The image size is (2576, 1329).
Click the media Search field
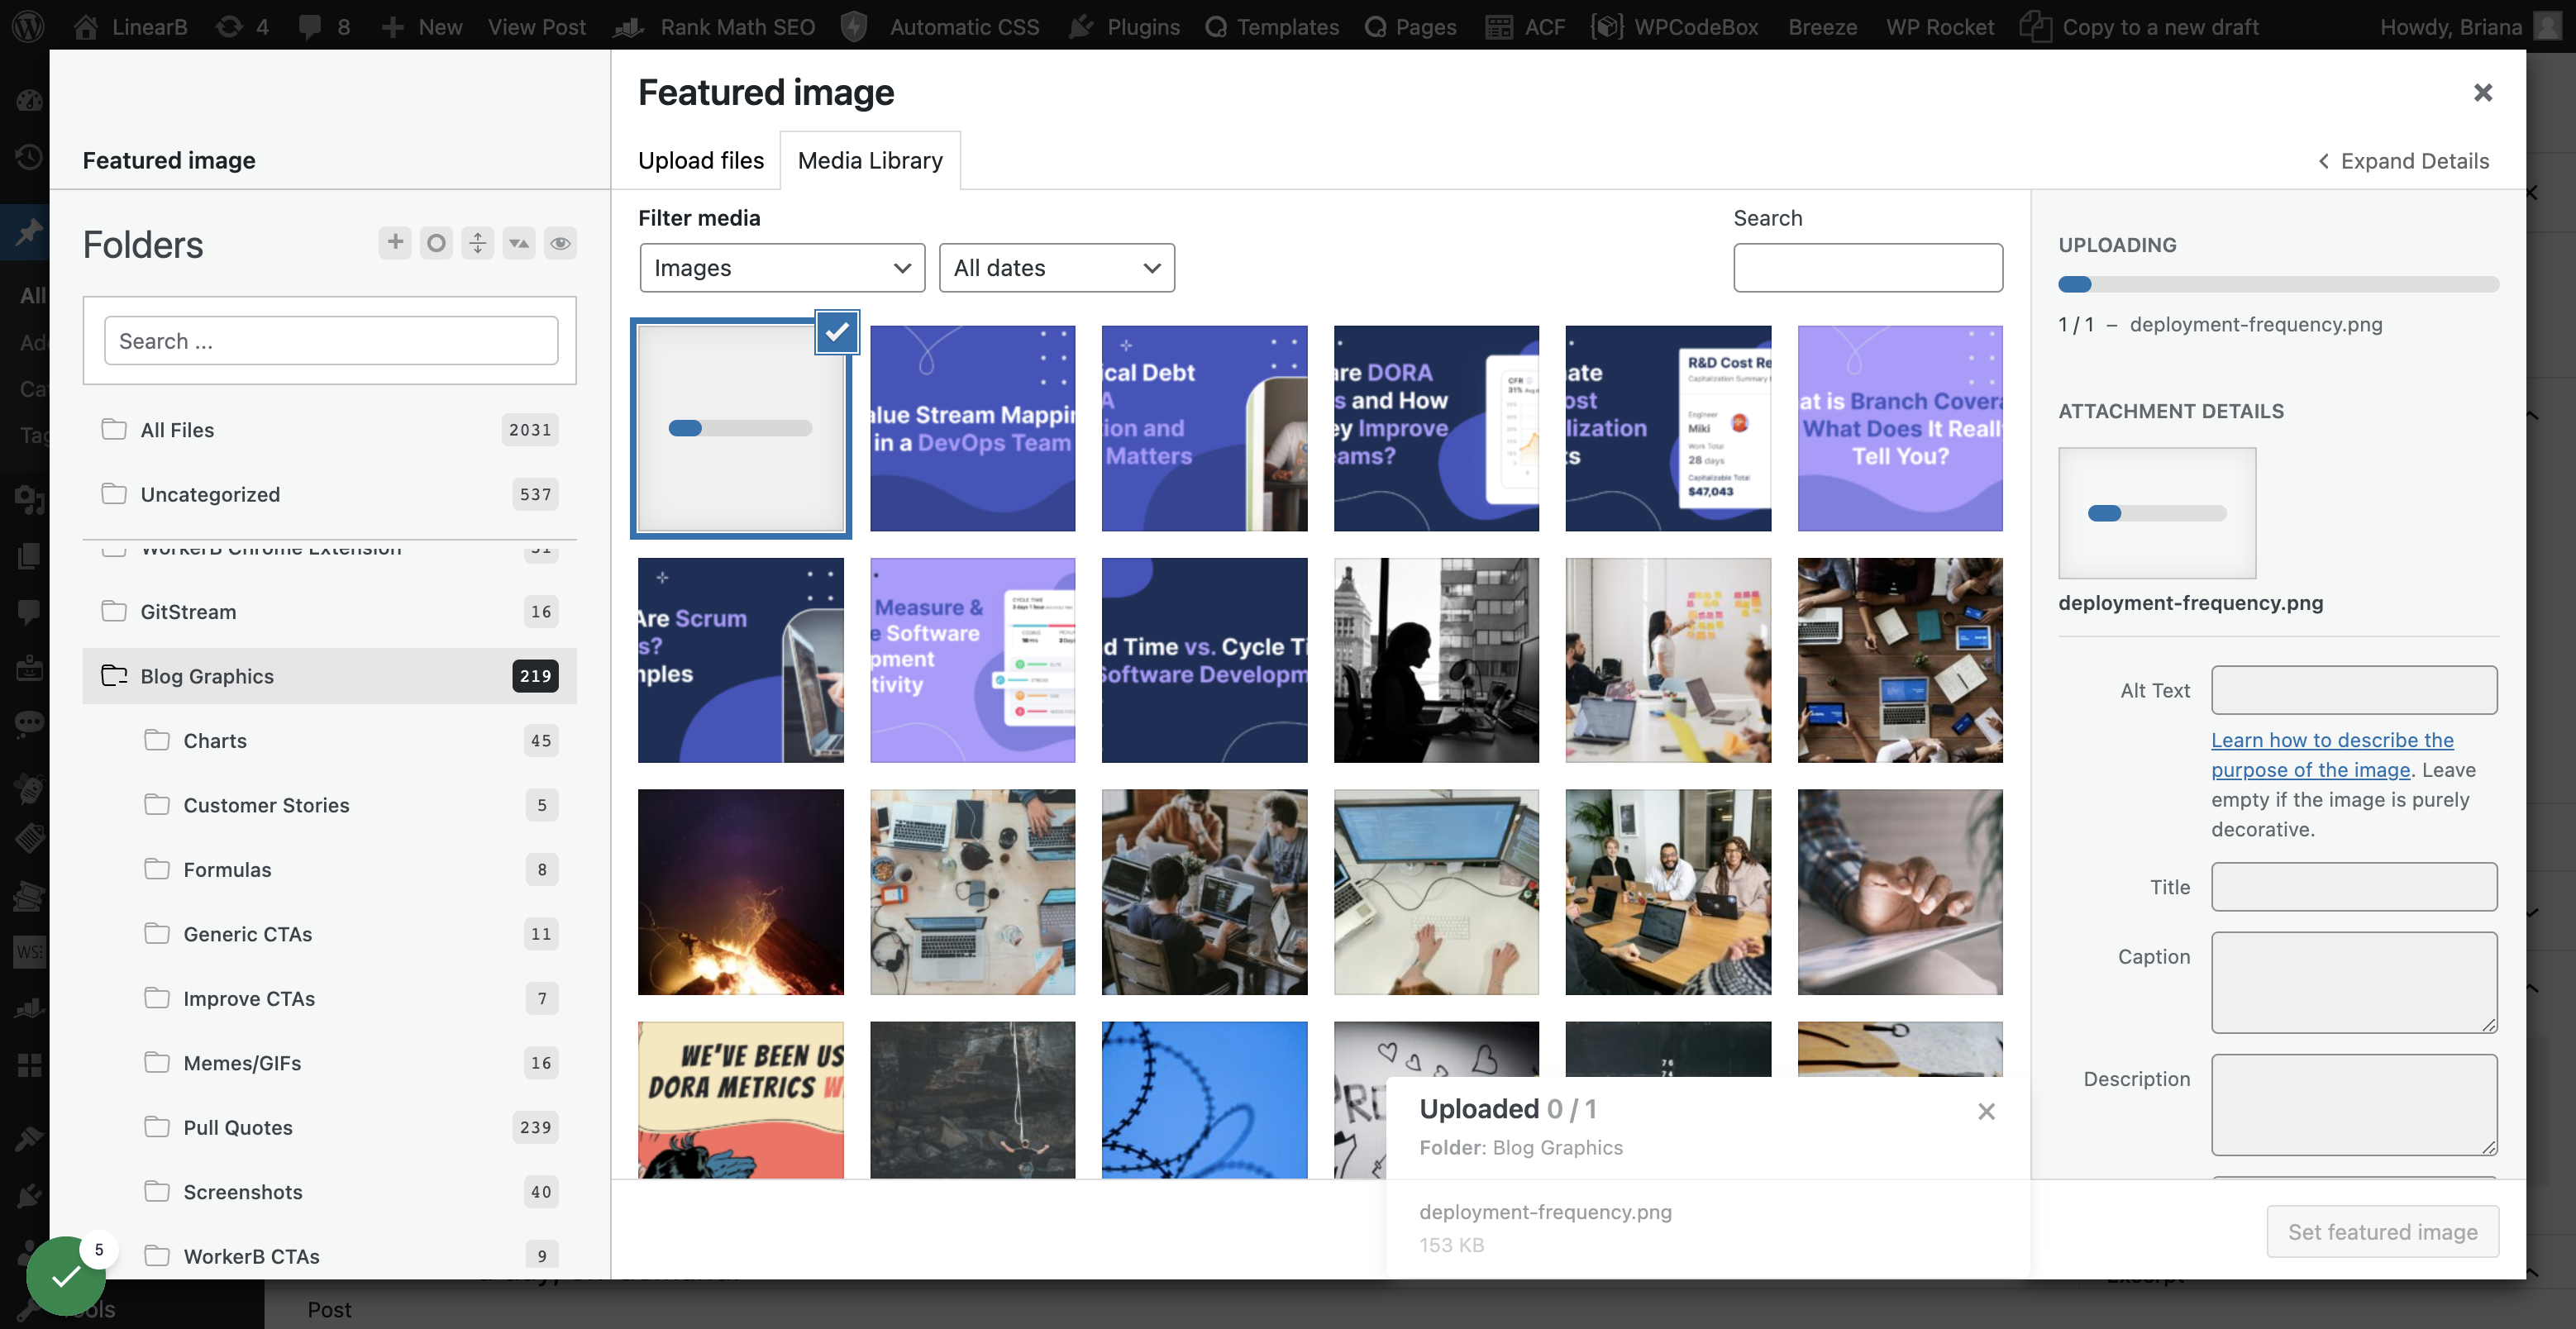click(1867, 268)
